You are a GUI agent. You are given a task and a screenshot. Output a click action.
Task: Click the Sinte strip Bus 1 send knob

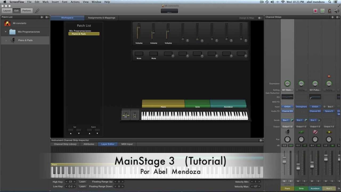pos(306,120)
